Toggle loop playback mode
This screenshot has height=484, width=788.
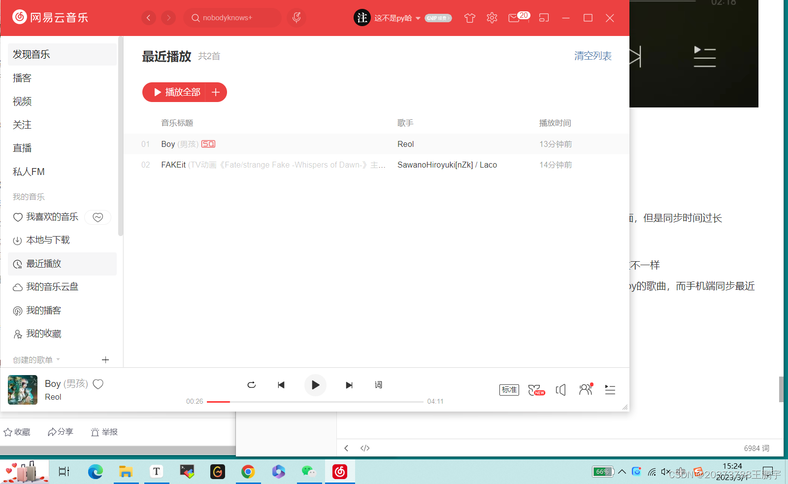click(x=251, y=385)
